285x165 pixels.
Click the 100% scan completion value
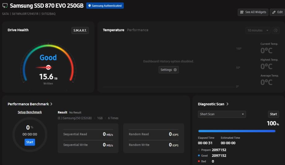tap(273, 124)
